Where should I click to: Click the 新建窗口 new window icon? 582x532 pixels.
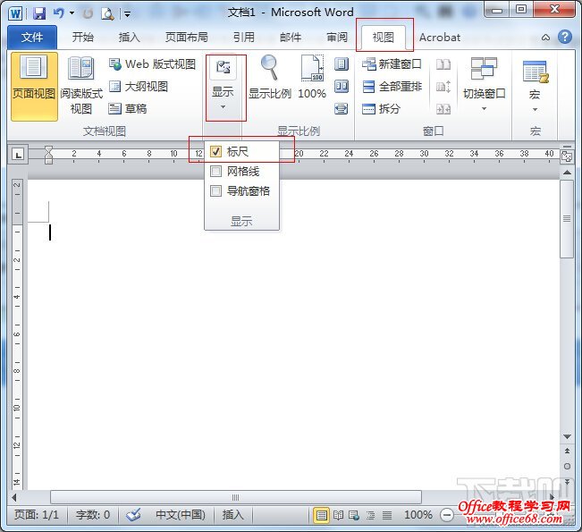click(371, 64)
